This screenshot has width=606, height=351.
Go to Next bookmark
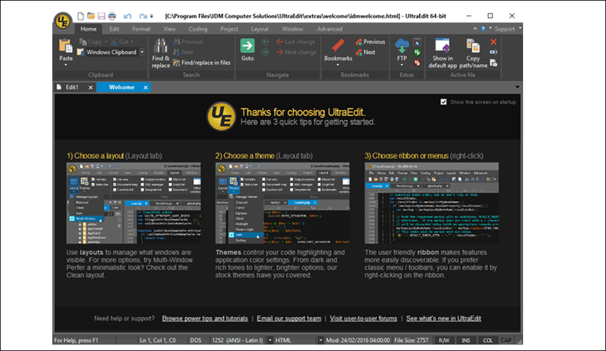click(366, 52)
